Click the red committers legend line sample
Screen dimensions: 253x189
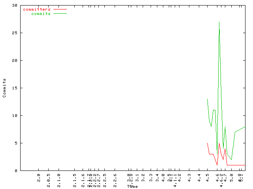[60, 9]
